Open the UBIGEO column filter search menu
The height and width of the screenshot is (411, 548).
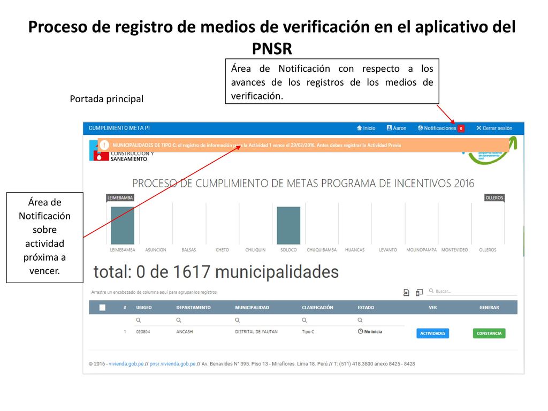pos(139,320)
